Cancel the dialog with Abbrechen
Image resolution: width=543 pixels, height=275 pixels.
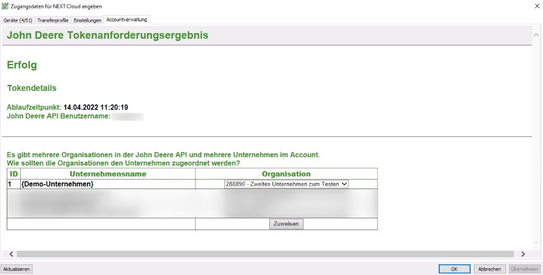tap(490, 269)
